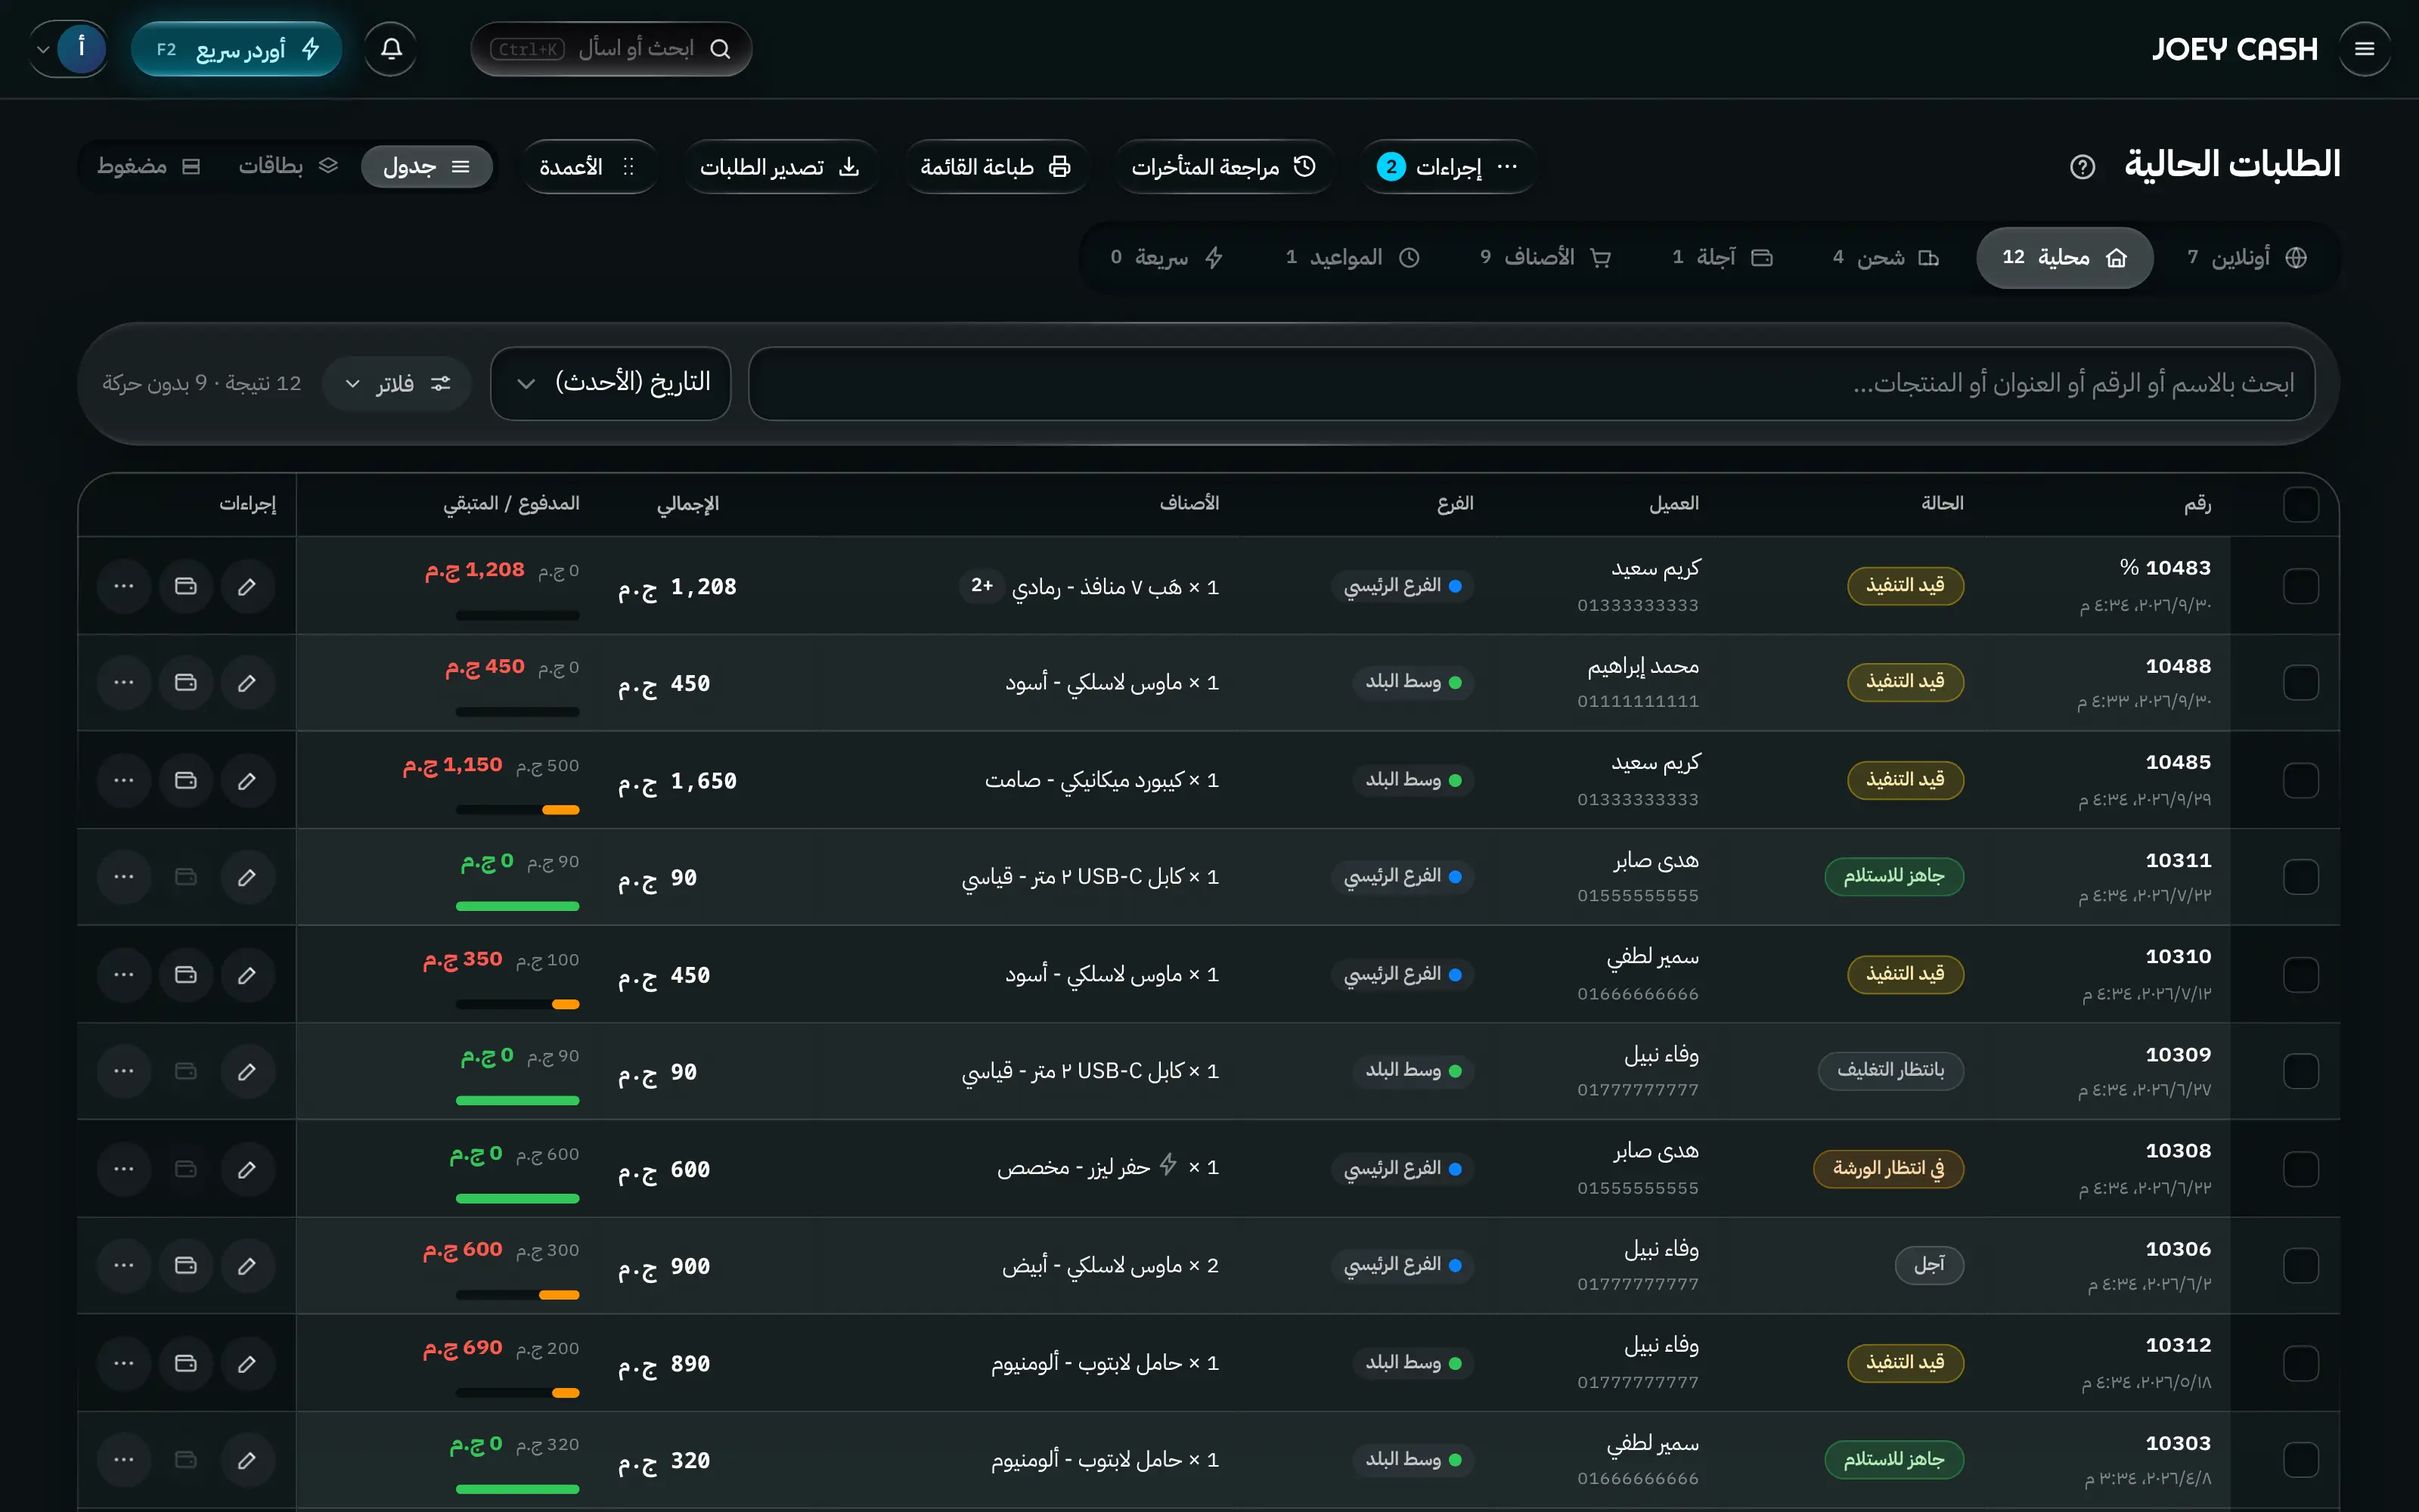The width and height of the screenshot is (2419, 1512).
Task: Switch to the آجلة 1 tab
Action: tap(1723, 258)
